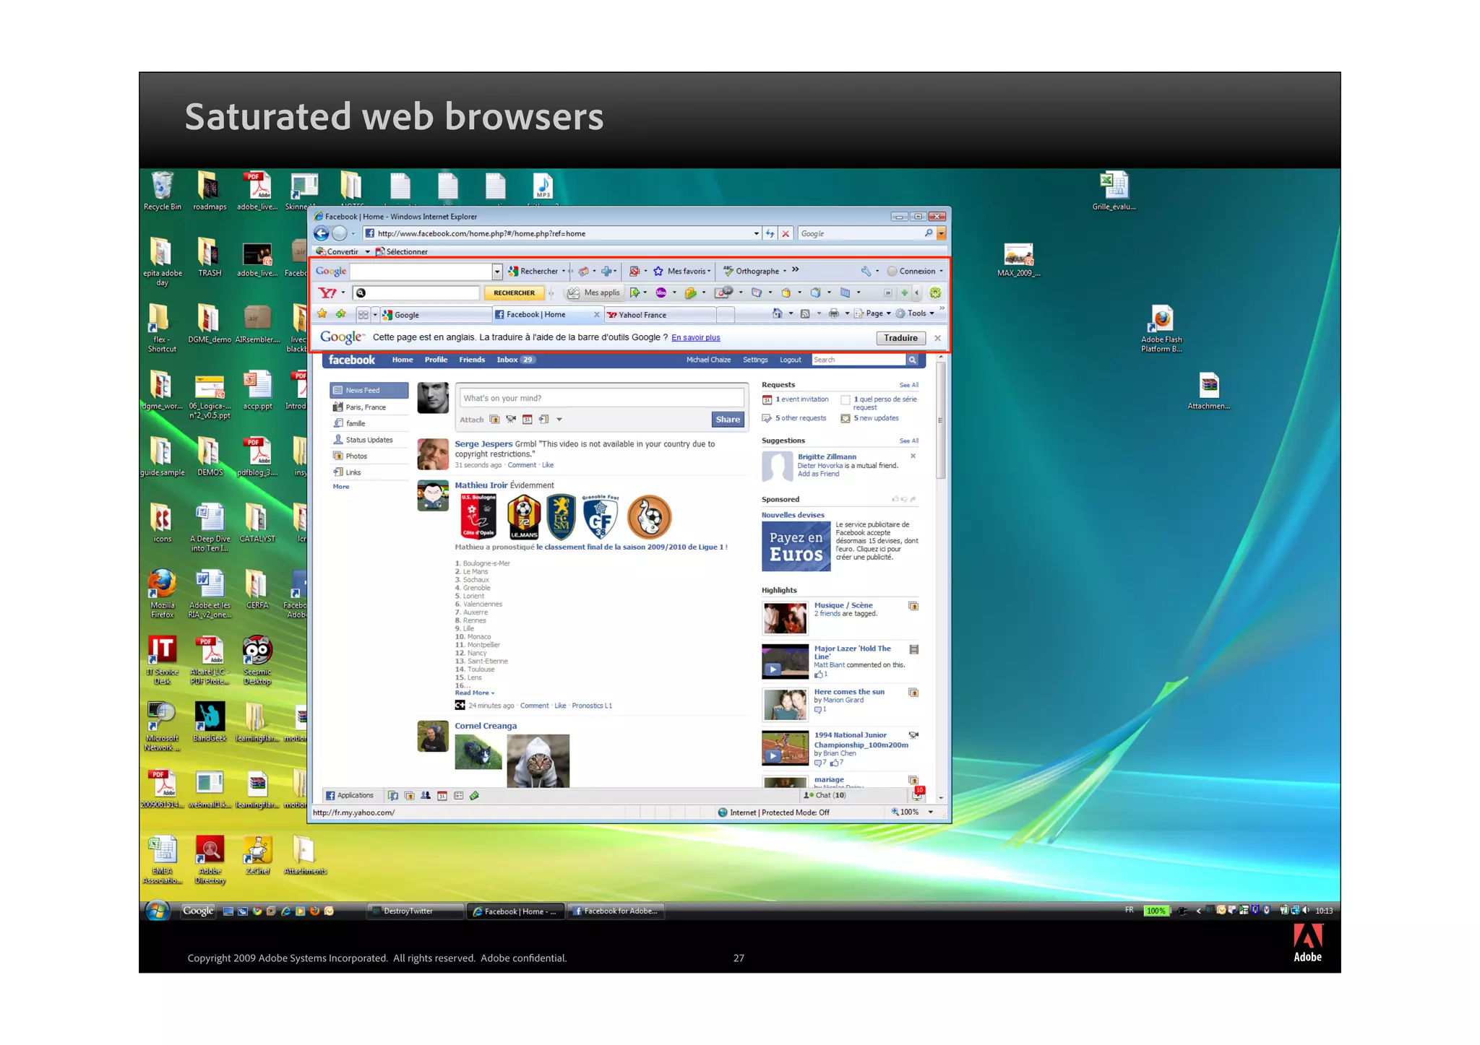Click the IE back arrow button
This screenshot has width=1480, height=1045.
(322, 233)
